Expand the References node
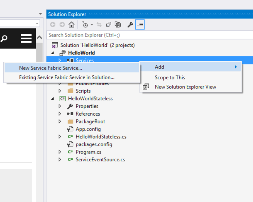The width and height of the screenshot is (253, 202). tap(60, 114)
